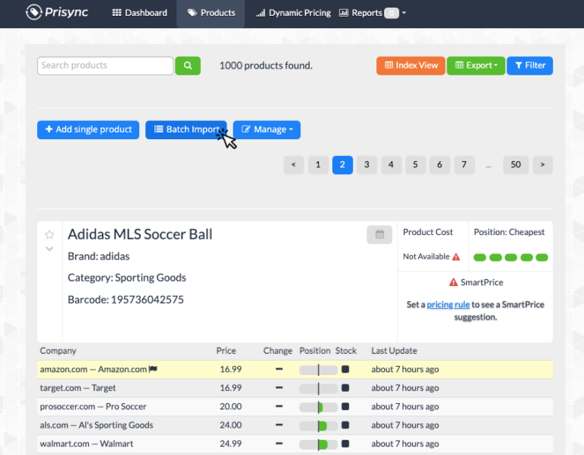This screenshot has width=584, height=455.
Task: Open the Adidas MLS Soccer Ball title
Action: pyautogui.click(x=140, y=234)
